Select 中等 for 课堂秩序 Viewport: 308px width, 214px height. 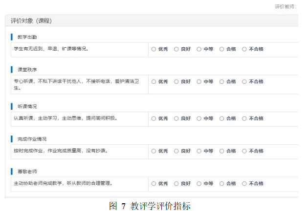[x=199, y=82]
